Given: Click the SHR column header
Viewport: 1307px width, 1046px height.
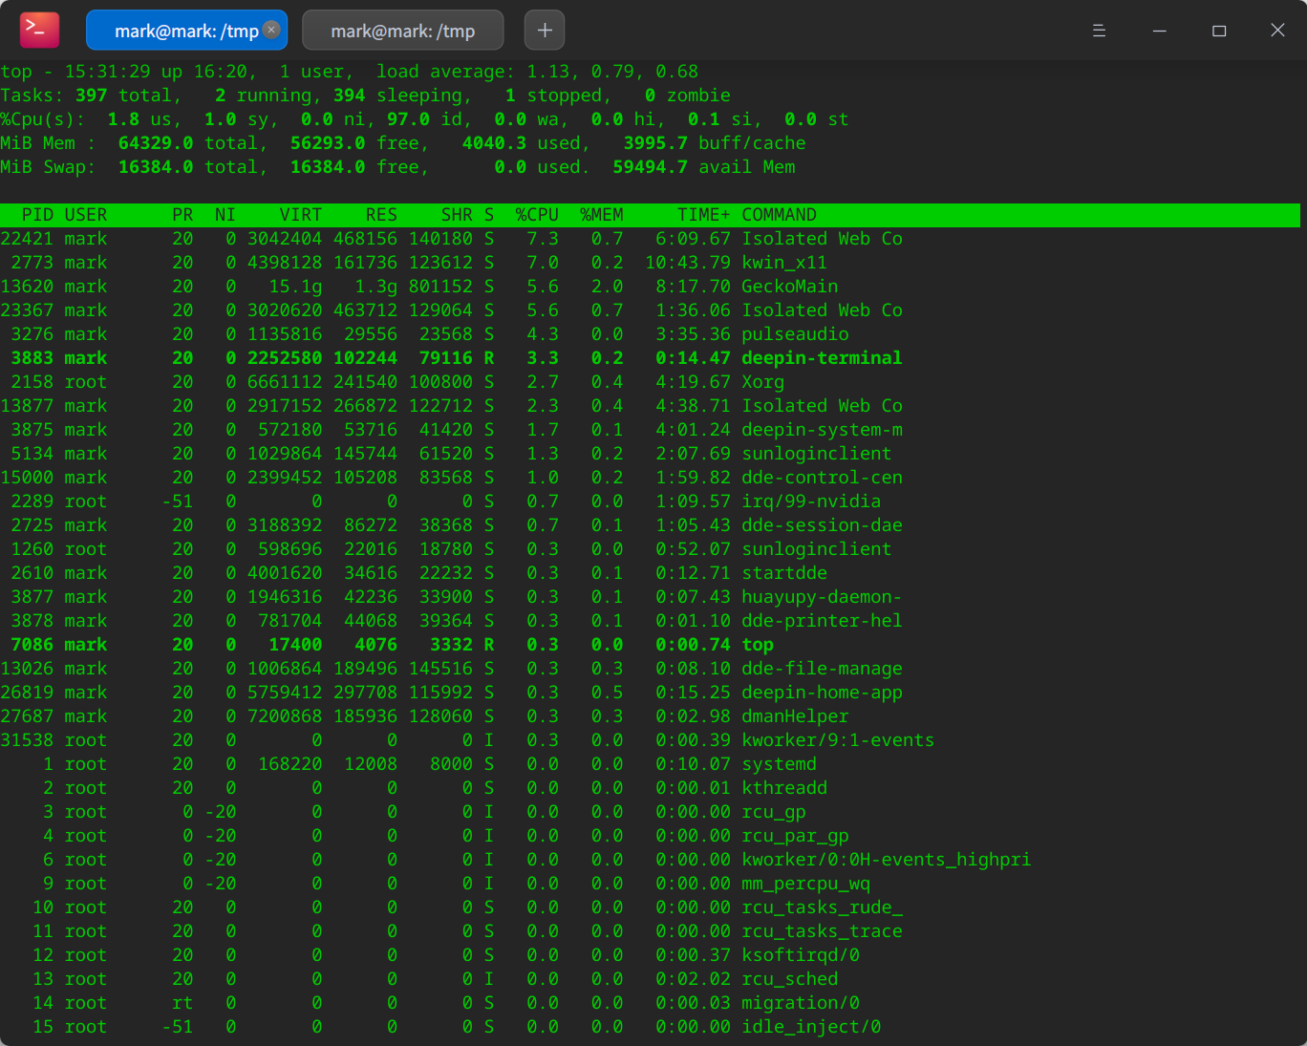Looking at the screenshot, I should tap(457, 215).
